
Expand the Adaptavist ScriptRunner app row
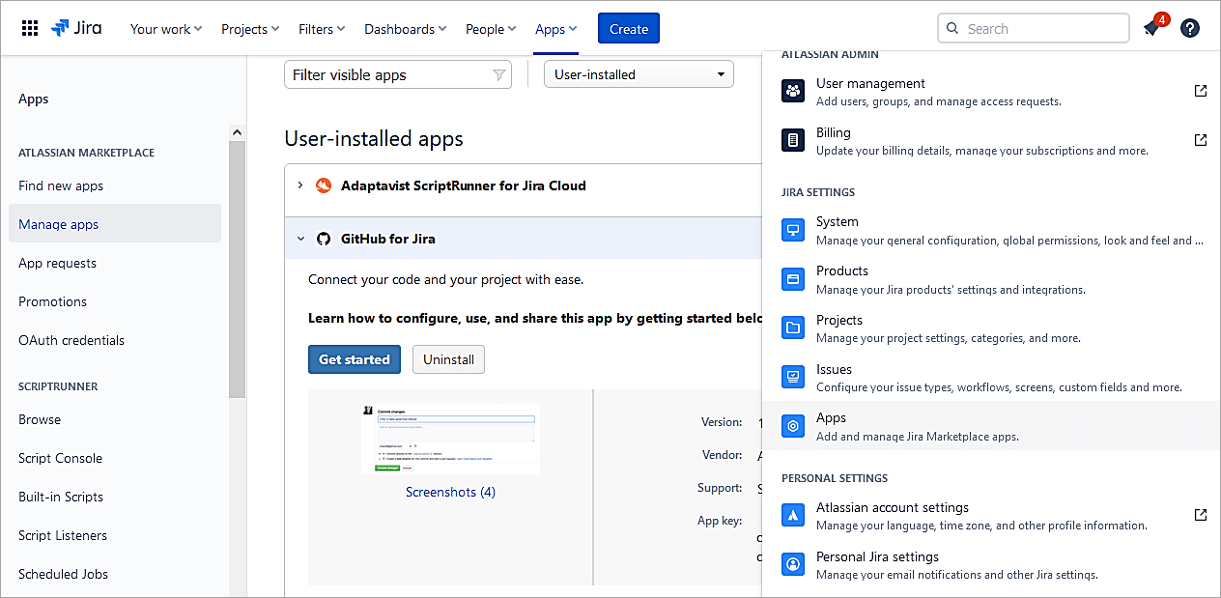coord(300,185)
